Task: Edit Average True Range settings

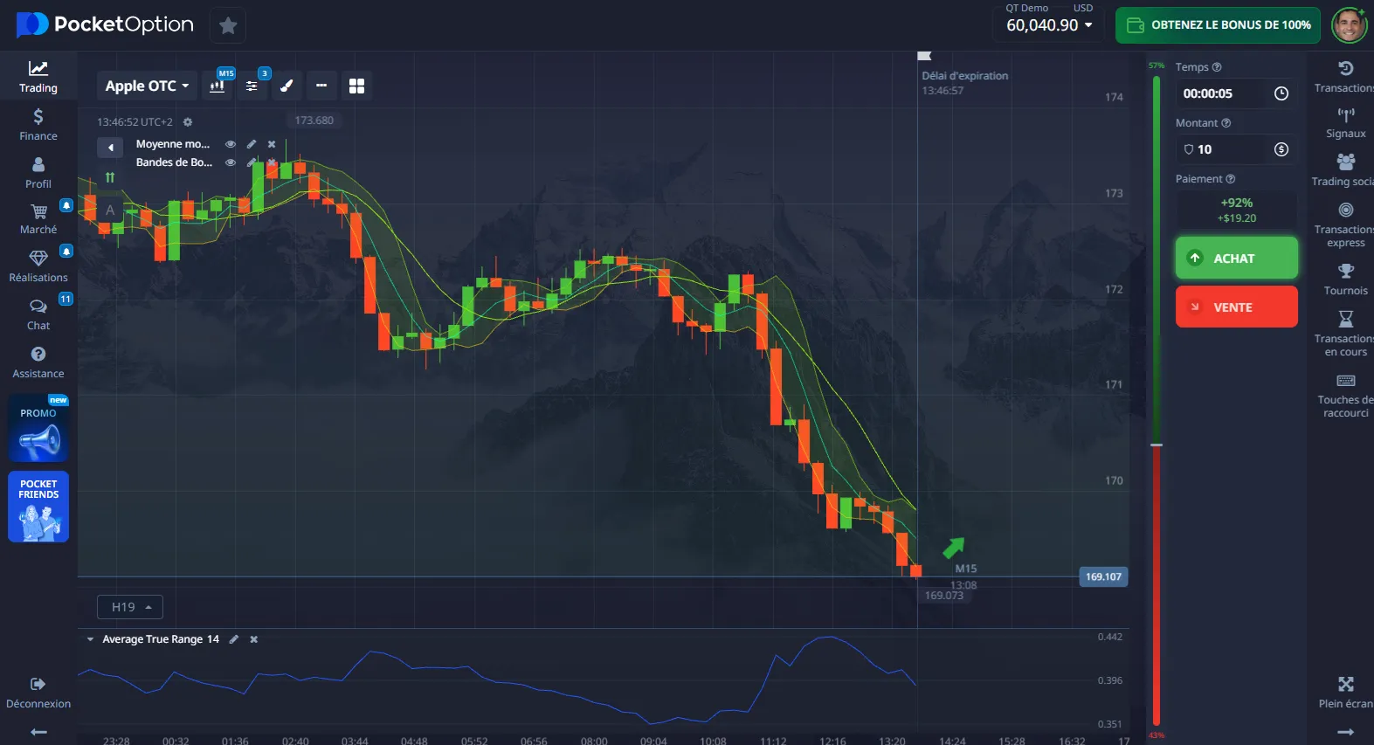Action: pos(234,639)
